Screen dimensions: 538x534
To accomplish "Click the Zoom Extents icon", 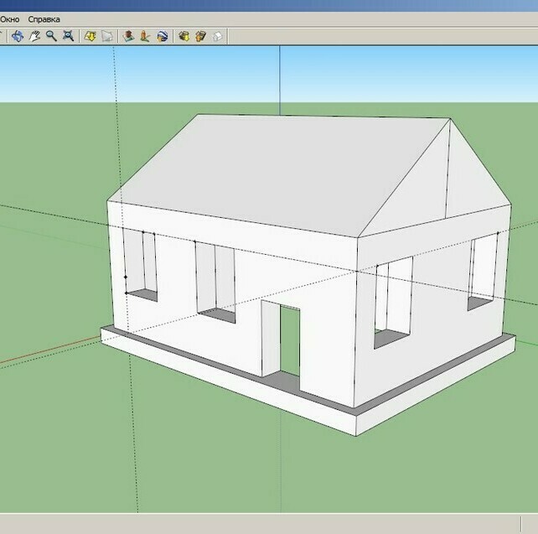I will 68,36.
